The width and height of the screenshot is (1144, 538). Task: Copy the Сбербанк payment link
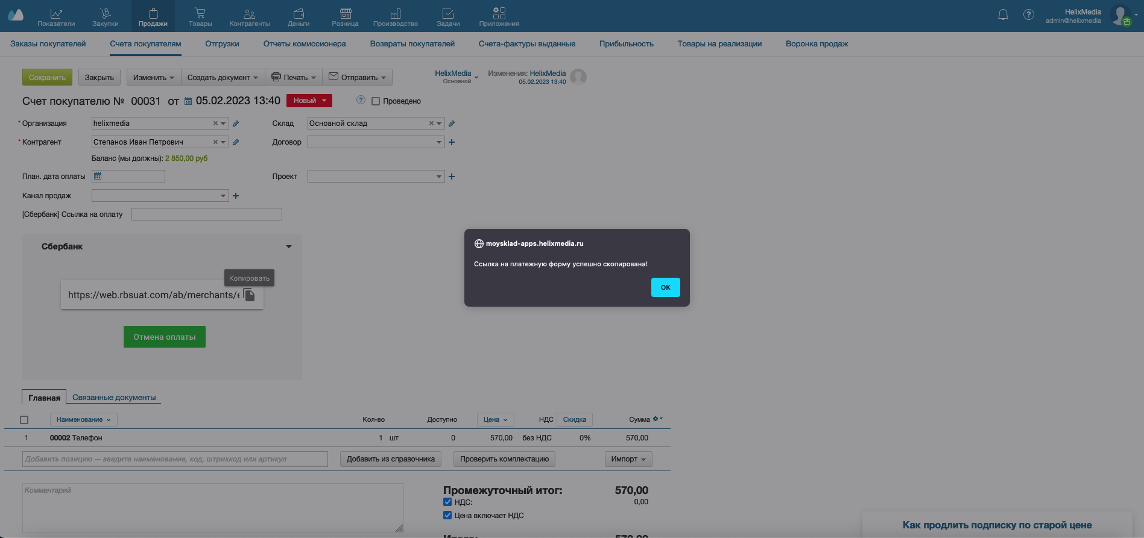point(249,295)
